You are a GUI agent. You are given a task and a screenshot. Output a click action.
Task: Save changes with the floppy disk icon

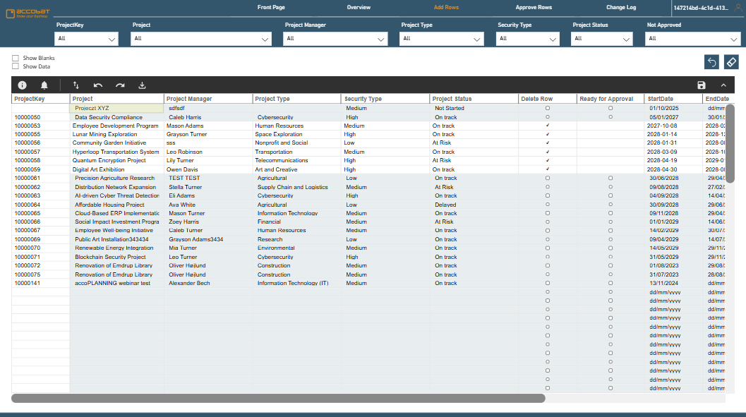702,85
